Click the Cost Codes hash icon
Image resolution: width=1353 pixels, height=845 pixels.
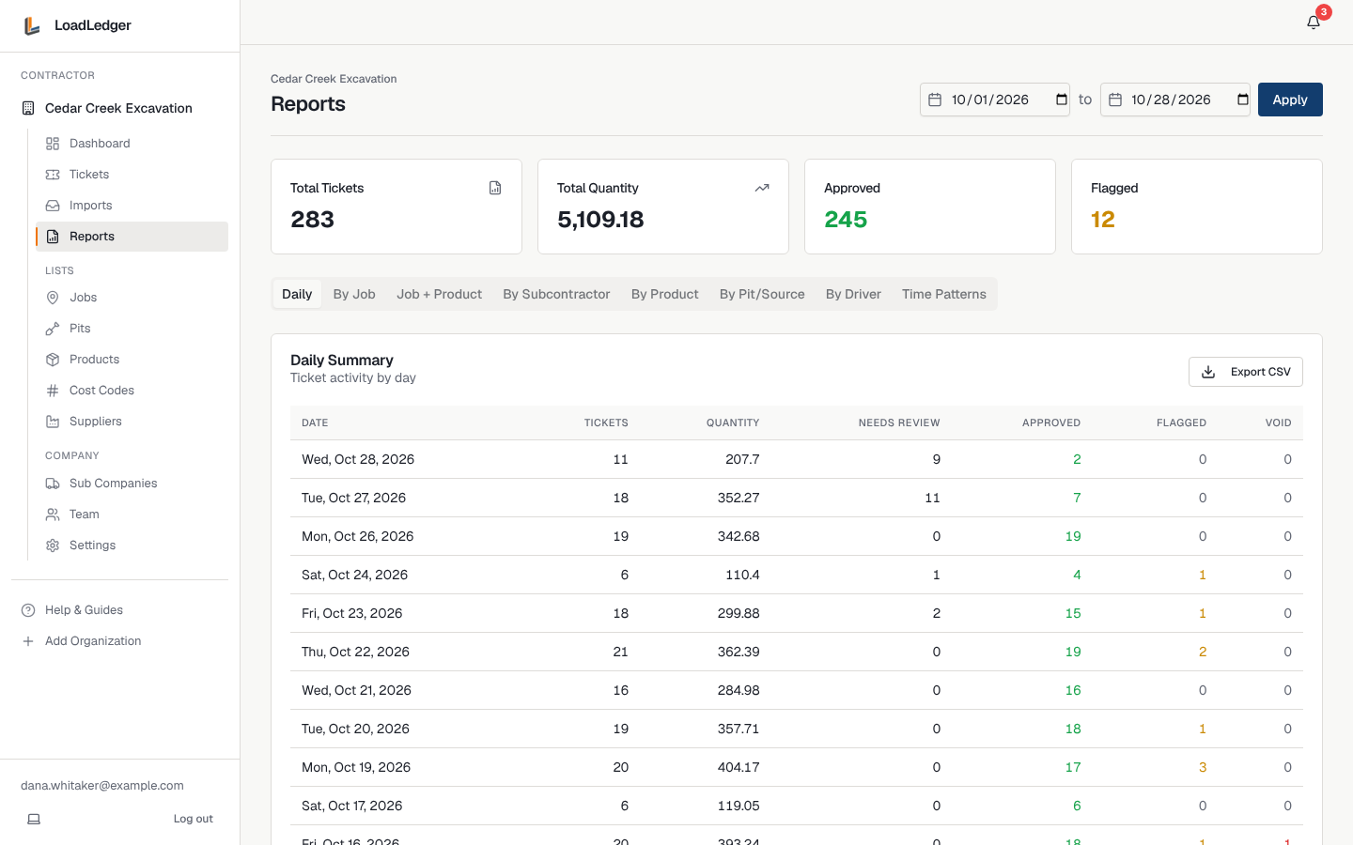(x=53, y=391)
